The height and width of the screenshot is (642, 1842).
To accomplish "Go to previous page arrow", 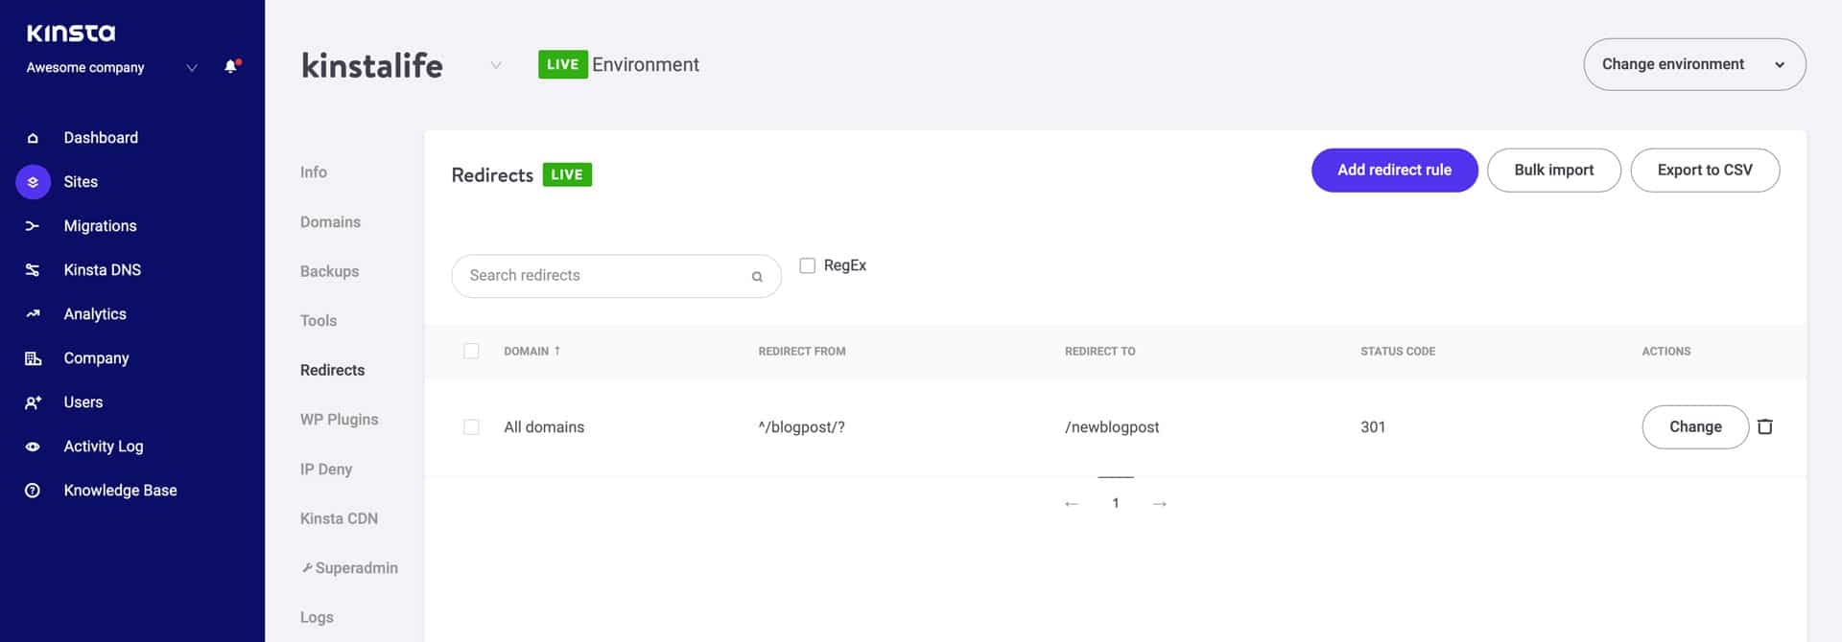I will tap(1072, 504).
